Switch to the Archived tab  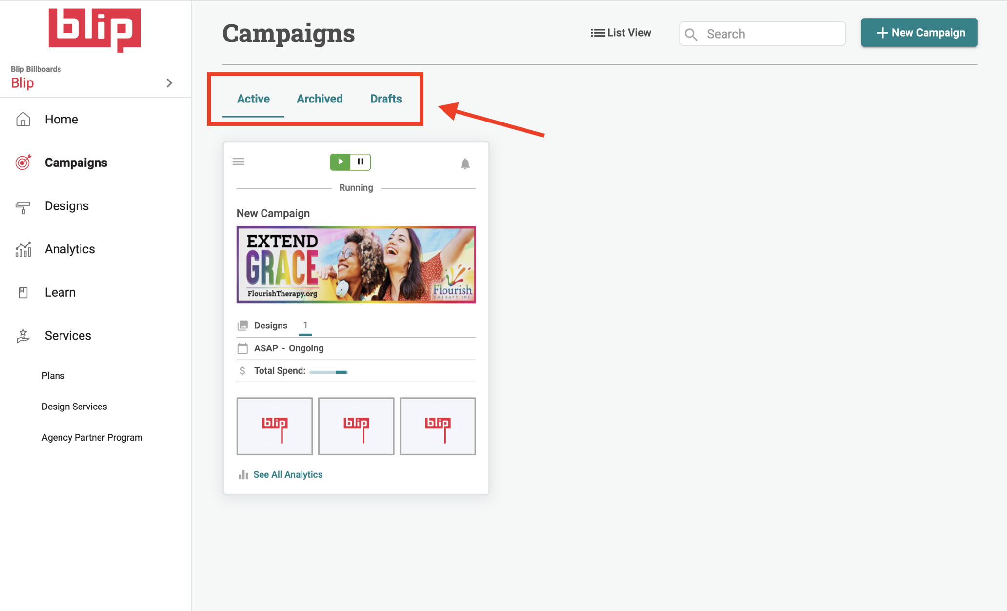pos(320,99)
